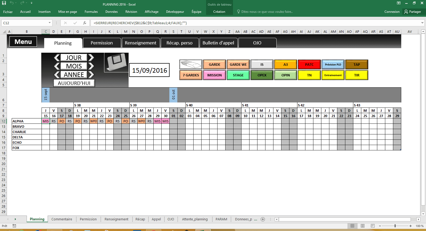Expand the Name Box dropdown
Image resolution: width=426 pixels, height=231 pixels.
tap(50, 23)
